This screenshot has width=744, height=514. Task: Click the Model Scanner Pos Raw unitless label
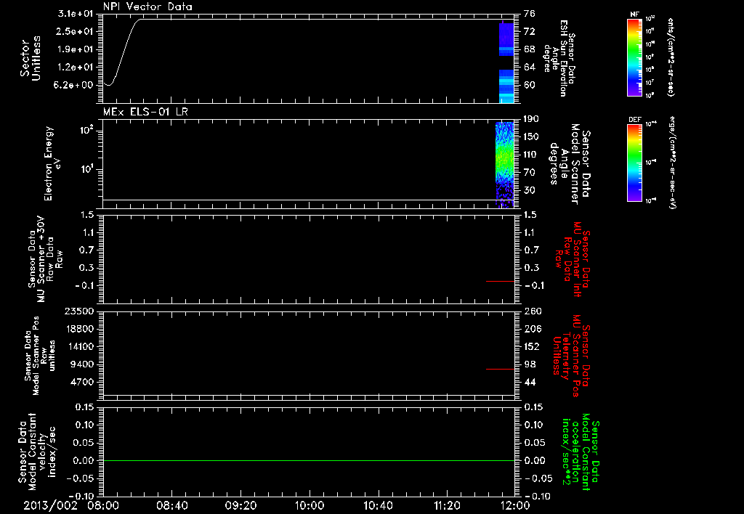[40, 356]
